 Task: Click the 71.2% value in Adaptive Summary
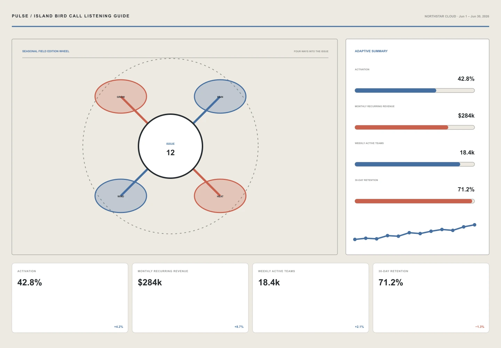pos(466,190)
